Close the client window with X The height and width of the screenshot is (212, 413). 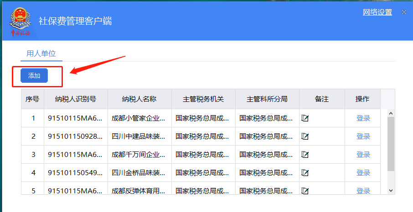coord(404,12)
